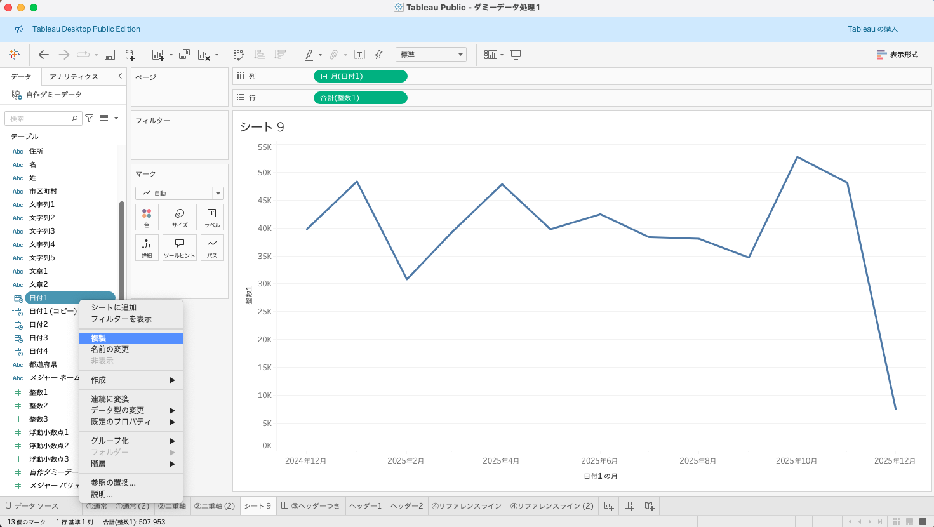The image size is (934, 527).
Task: Switch to the アナリティクス tab
Action: 74,77
